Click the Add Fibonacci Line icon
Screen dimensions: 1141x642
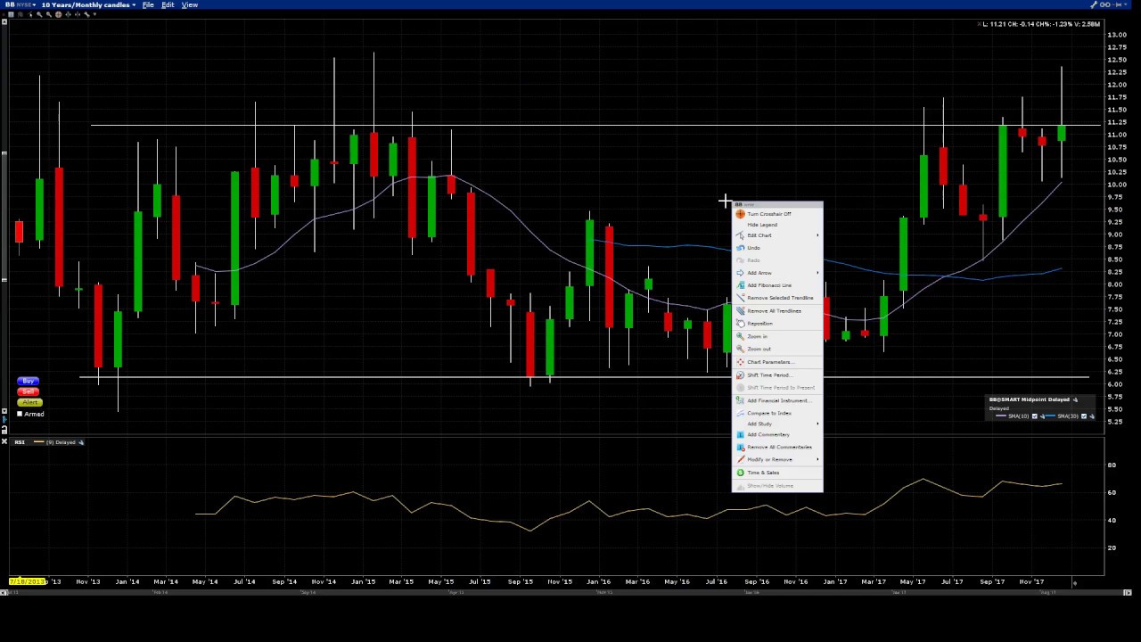[x=740, y=285]
